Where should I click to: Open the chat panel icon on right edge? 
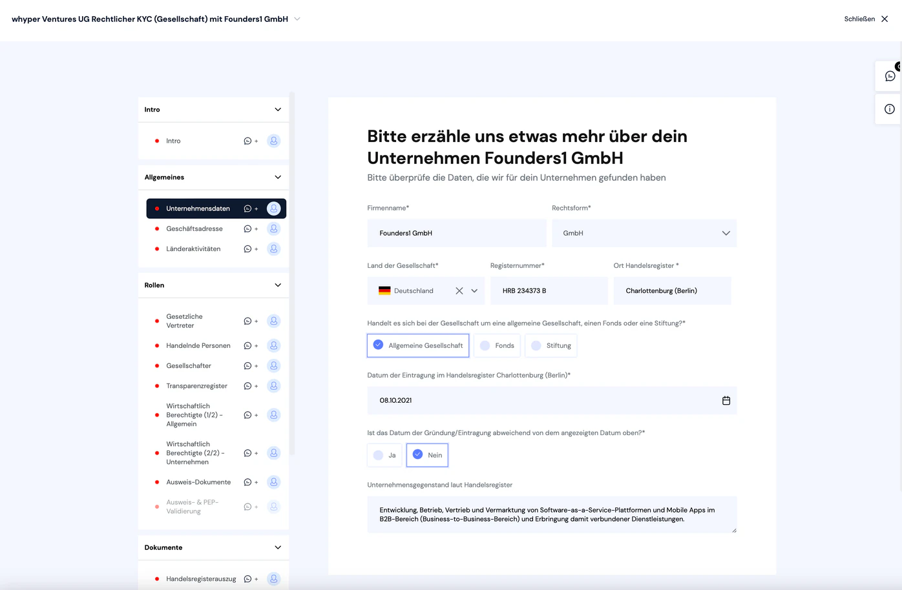[x=890, y=76]
